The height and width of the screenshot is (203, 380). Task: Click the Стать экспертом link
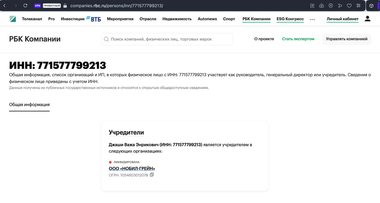click(298, 39)
